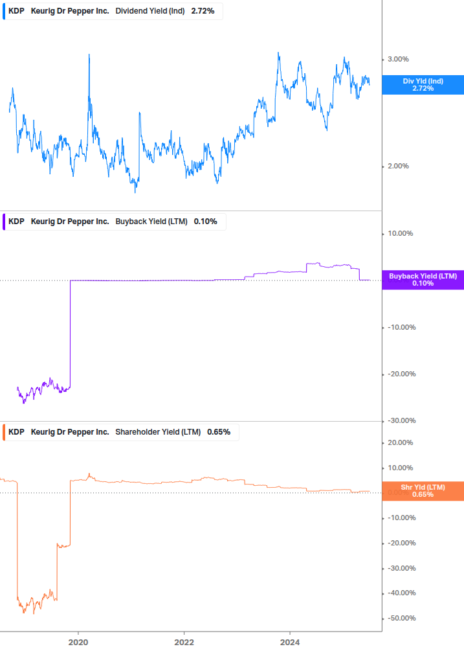The width and height of the screenshot is (464, 651).
Task: Click the 20.00% shareholder yield axis label
Action: coord(400,442)
